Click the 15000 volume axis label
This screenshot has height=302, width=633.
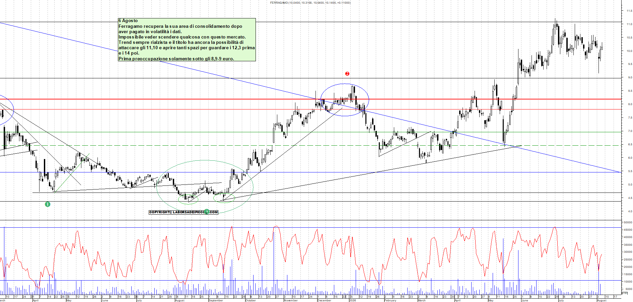click(x=628, y=274)
